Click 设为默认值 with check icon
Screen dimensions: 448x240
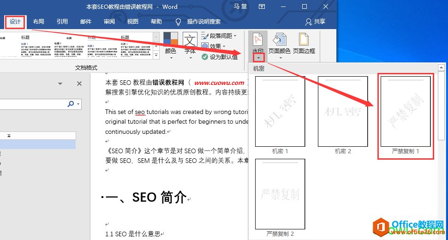point(220,57)
